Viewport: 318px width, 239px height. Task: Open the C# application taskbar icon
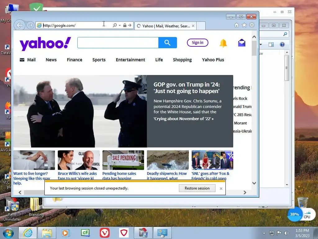[x=85, y=233]
